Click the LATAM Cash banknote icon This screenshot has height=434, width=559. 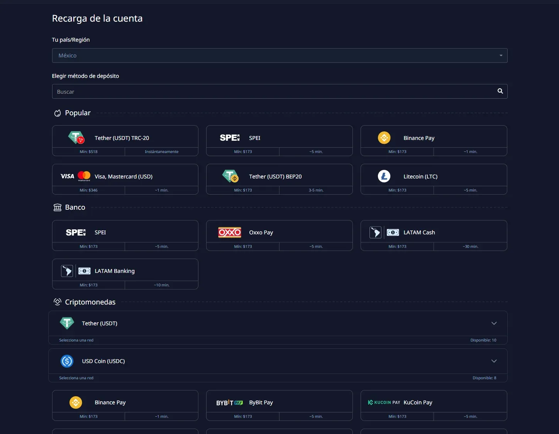tap(393, 232)
